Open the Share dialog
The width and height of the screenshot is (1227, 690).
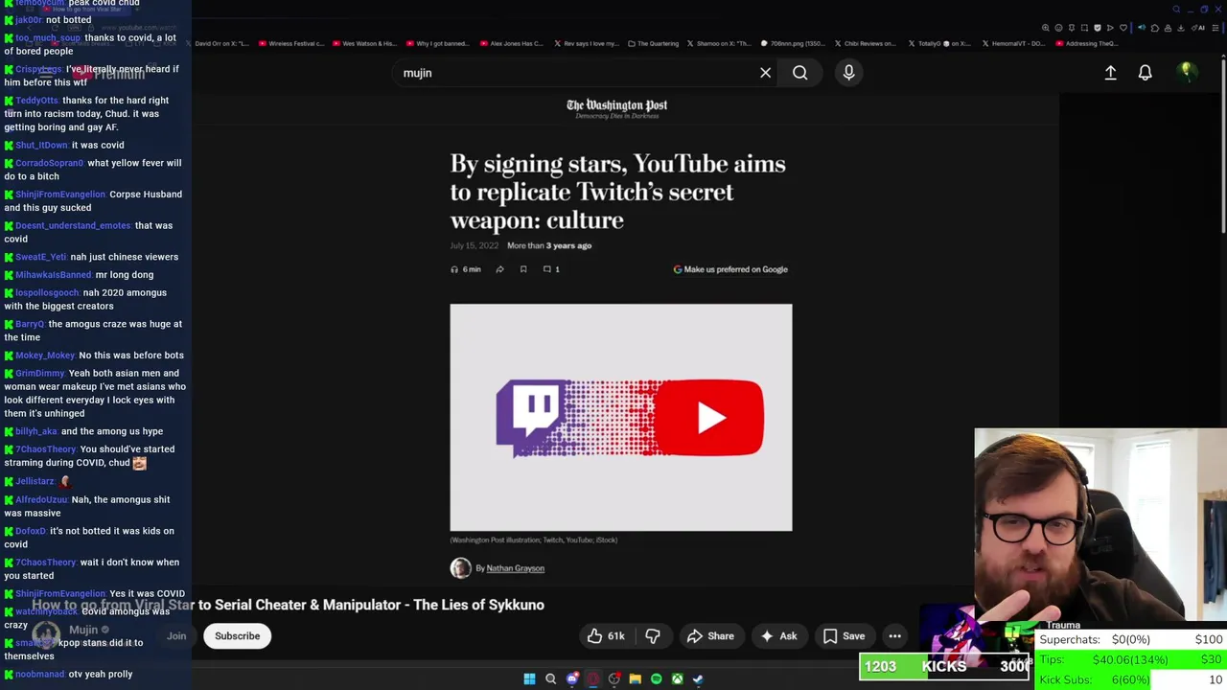pyautogui.click(x=710, y=636)
